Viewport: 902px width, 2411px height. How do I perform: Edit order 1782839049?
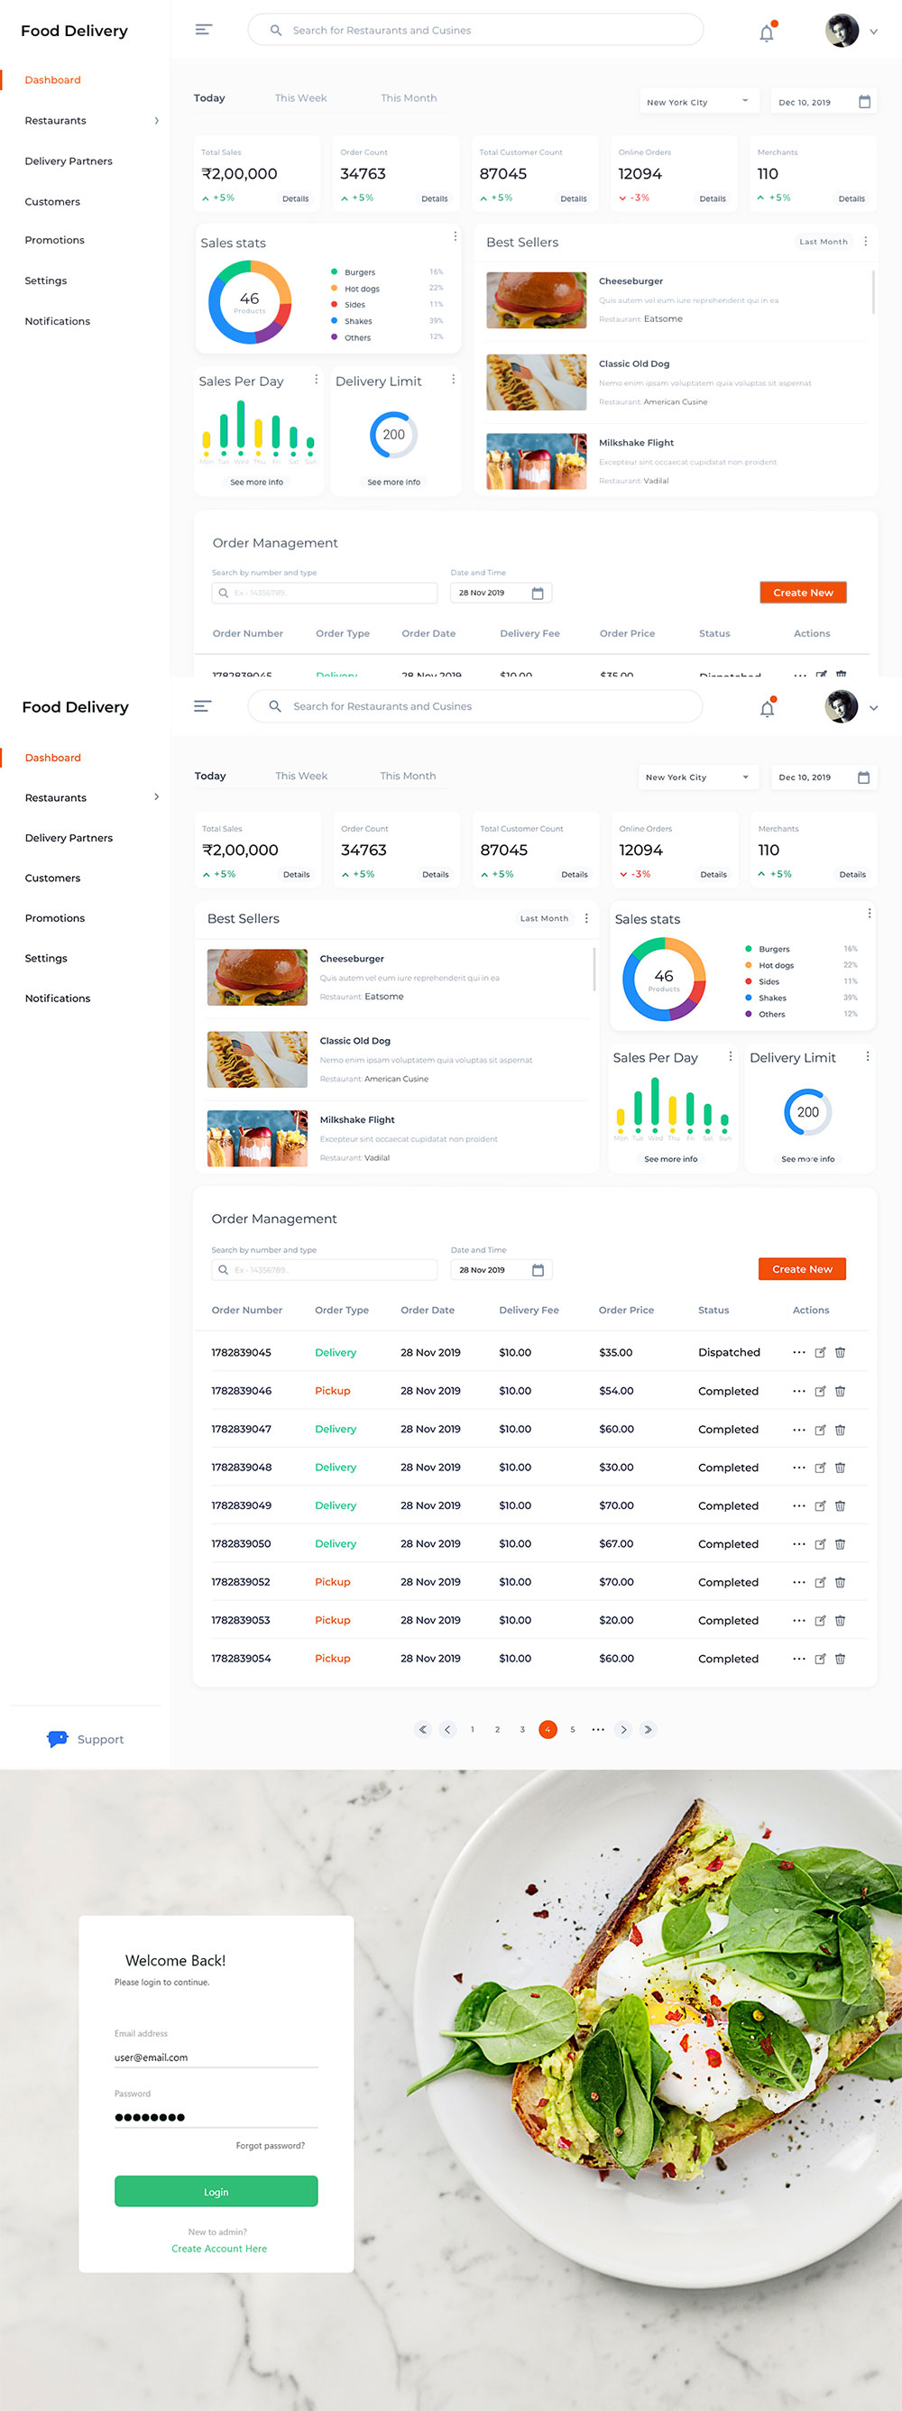(821, 1506)
